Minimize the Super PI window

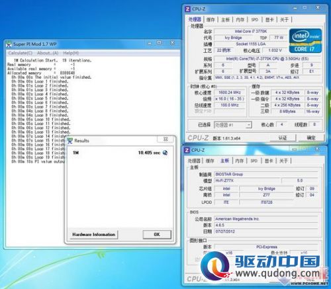click(x=150, y=43)
